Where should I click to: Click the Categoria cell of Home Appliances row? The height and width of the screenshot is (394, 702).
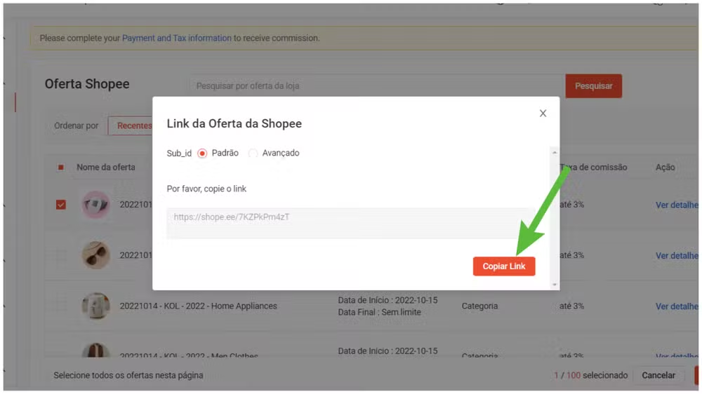(x=479, y=306)
